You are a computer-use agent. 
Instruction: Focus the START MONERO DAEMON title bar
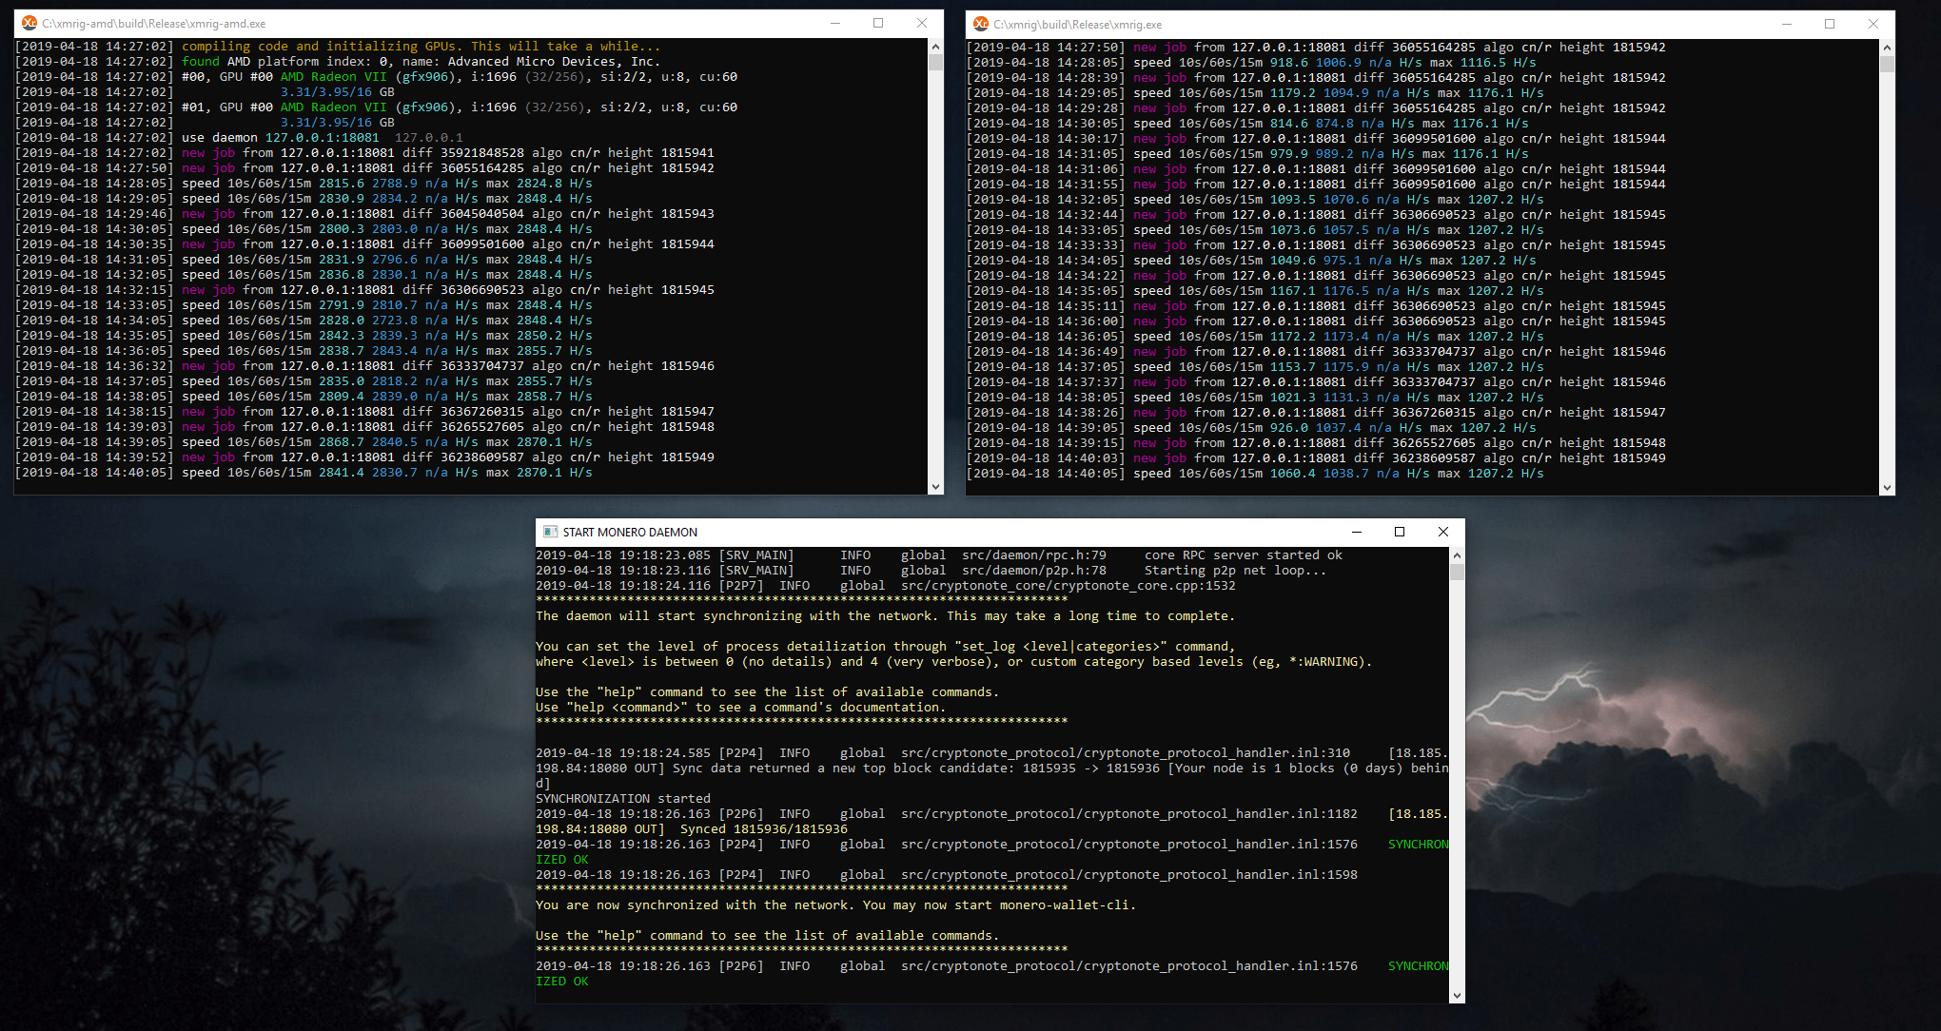tap(951, 532)
